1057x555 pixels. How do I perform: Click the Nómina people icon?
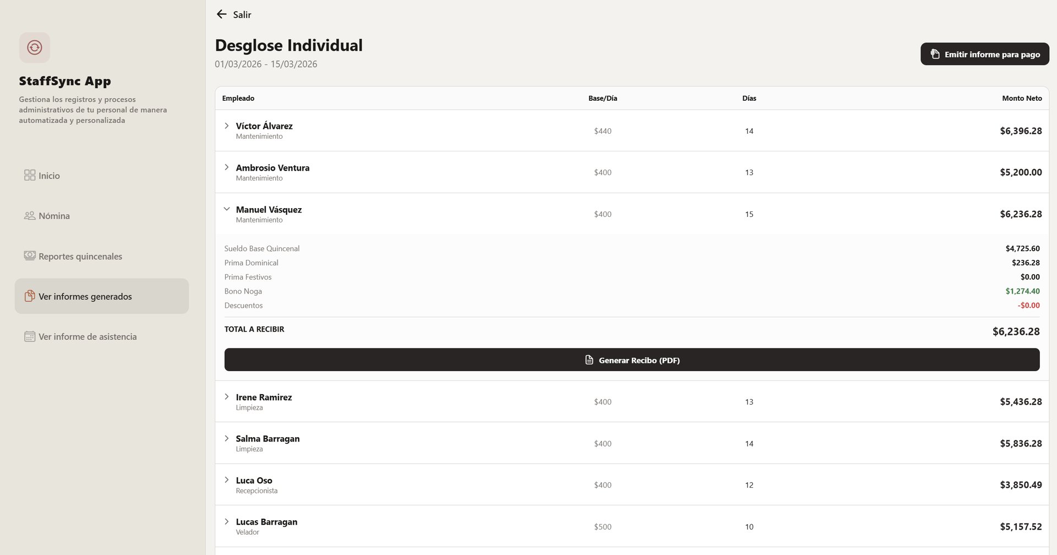30,216
